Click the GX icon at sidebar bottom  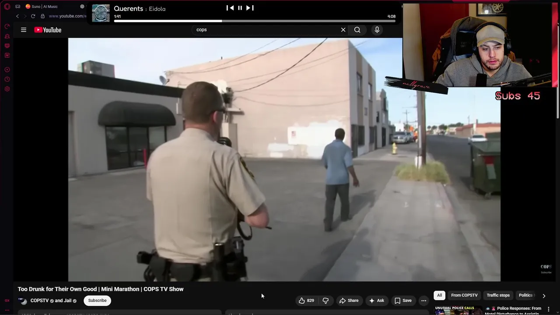(7, 301)
